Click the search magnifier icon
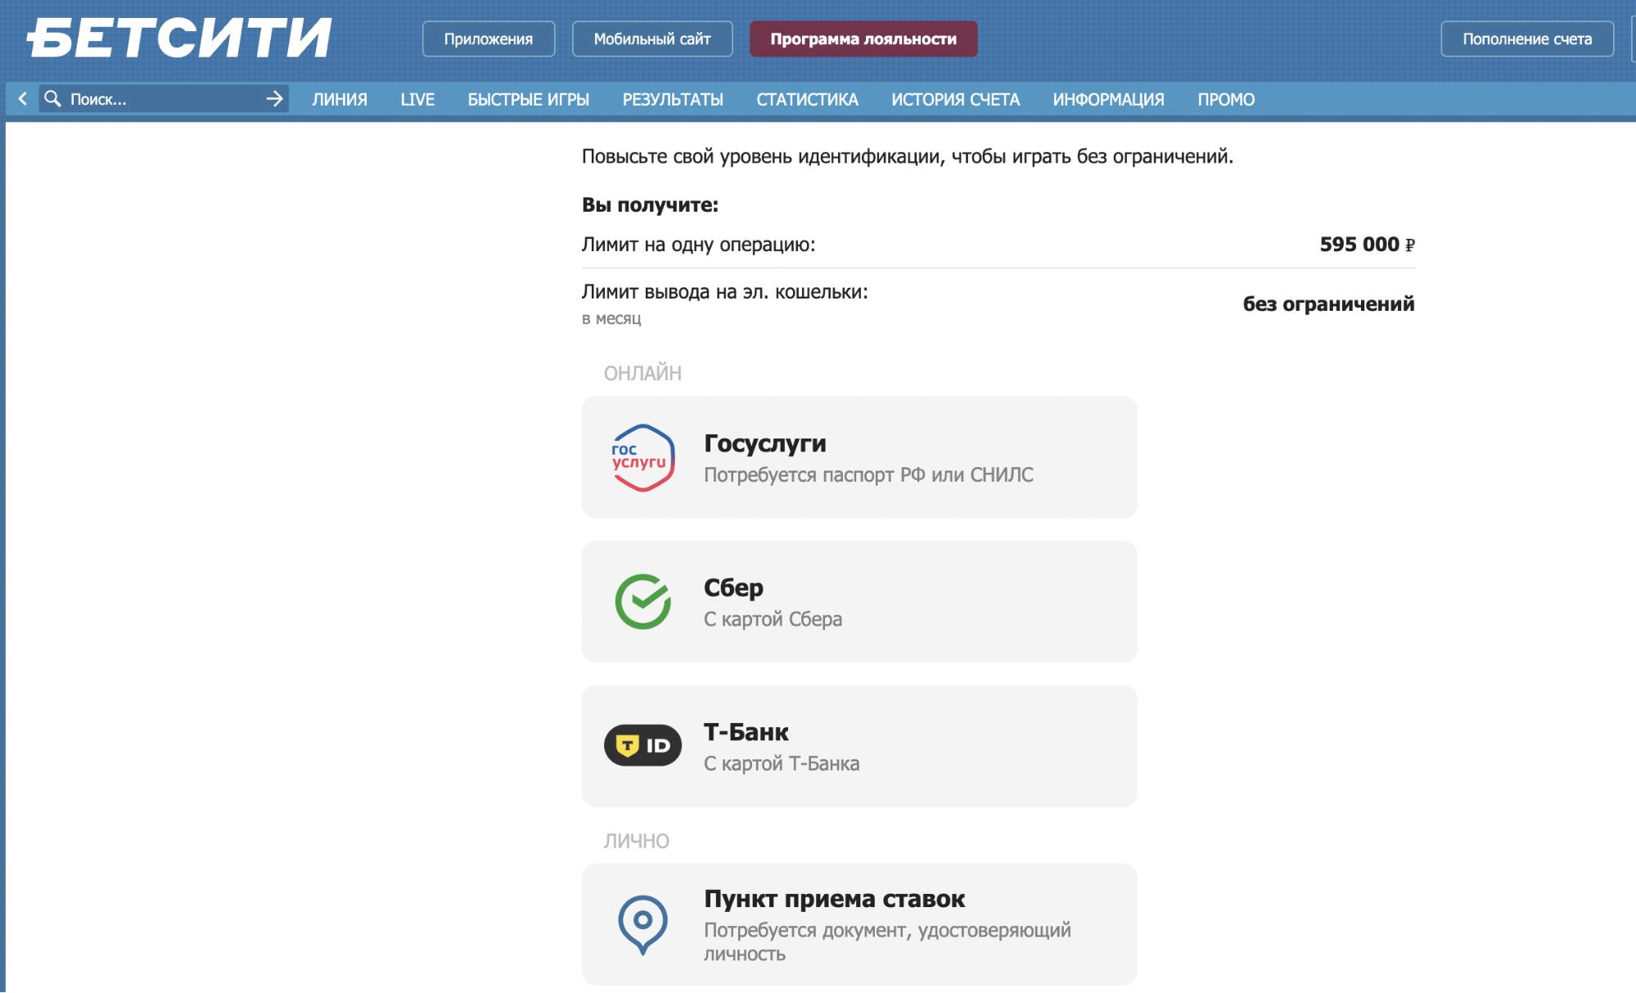The width and height of the screenshot is (1636, 993). [x=52, y=99]
